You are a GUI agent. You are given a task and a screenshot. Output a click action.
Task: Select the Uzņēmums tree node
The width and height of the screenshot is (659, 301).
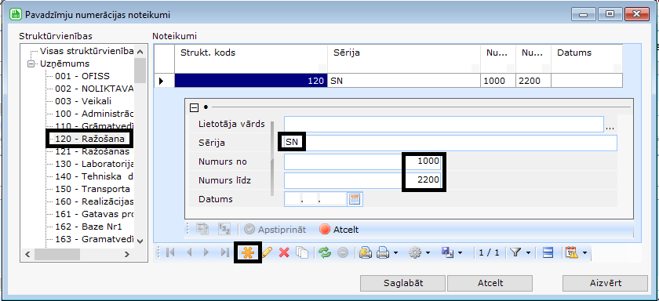(x=64, y=63)
